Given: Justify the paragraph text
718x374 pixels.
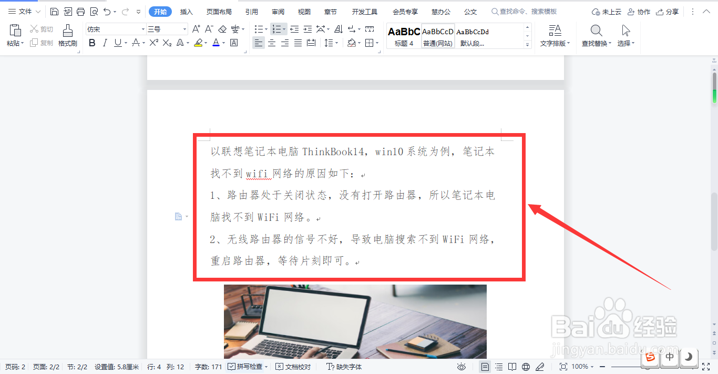Looking at the screenshot, I should pos(298,43).
